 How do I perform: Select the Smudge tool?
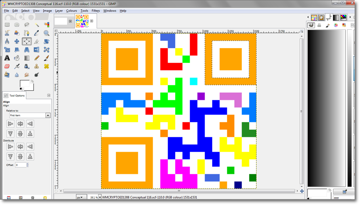pyautogui.click(x=27, y=75)
